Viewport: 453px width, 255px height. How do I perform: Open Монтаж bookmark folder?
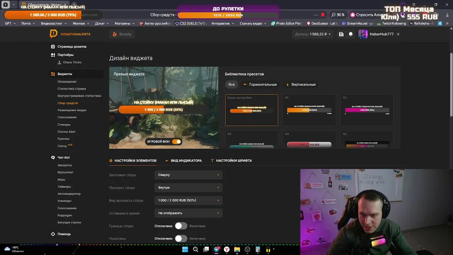(81, 23)
